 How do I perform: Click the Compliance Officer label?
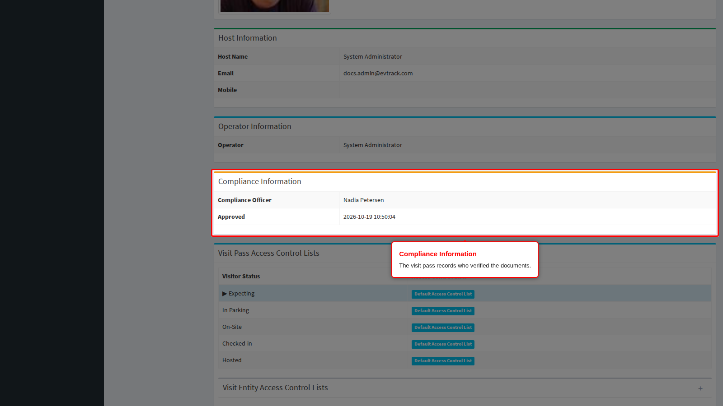pyautogui.click(x=244, y=200)
